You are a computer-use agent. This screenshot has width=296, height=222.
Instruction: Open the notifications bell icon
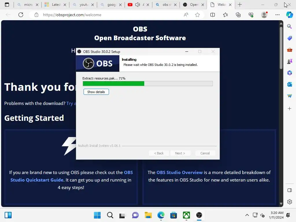[288, 215]
